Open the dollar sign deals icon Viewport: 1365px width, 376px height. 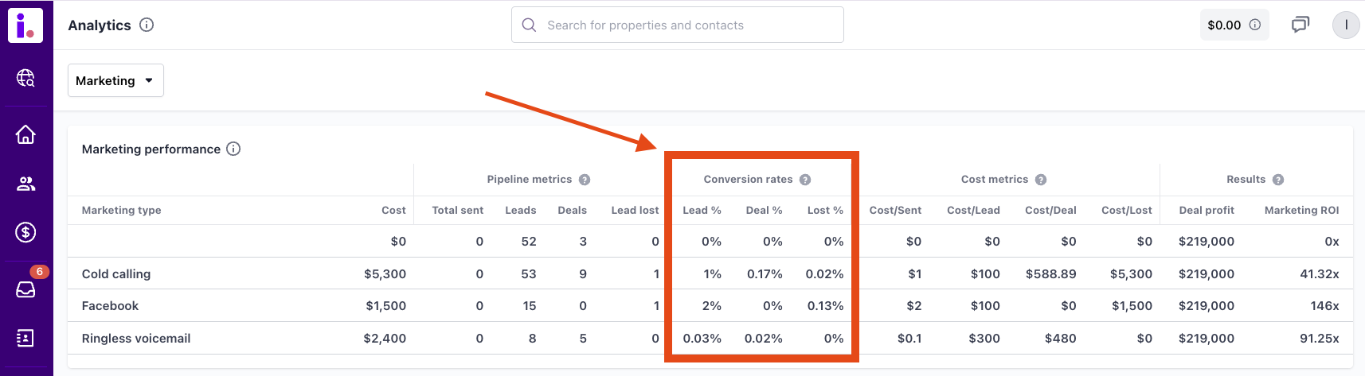click(25, 232)
